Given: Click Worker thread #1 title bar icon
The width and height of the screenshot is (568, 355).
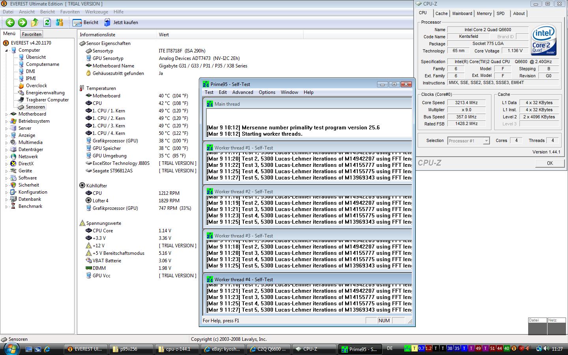Looking at the screenshot, I should coord(210,148).
